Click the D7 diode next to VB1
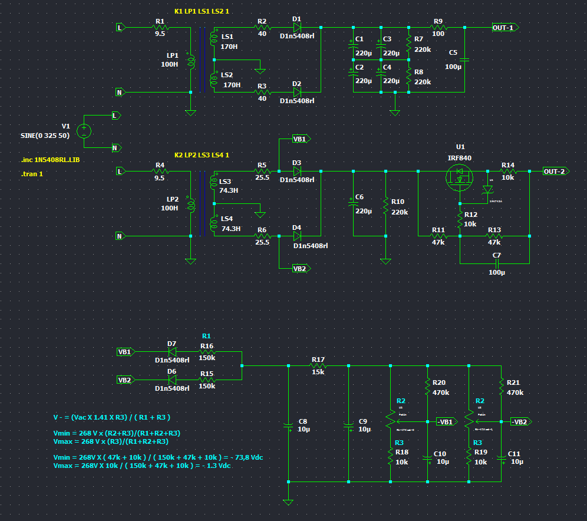The width and height of the screenshot is (587, 521). tap(172, 351)
